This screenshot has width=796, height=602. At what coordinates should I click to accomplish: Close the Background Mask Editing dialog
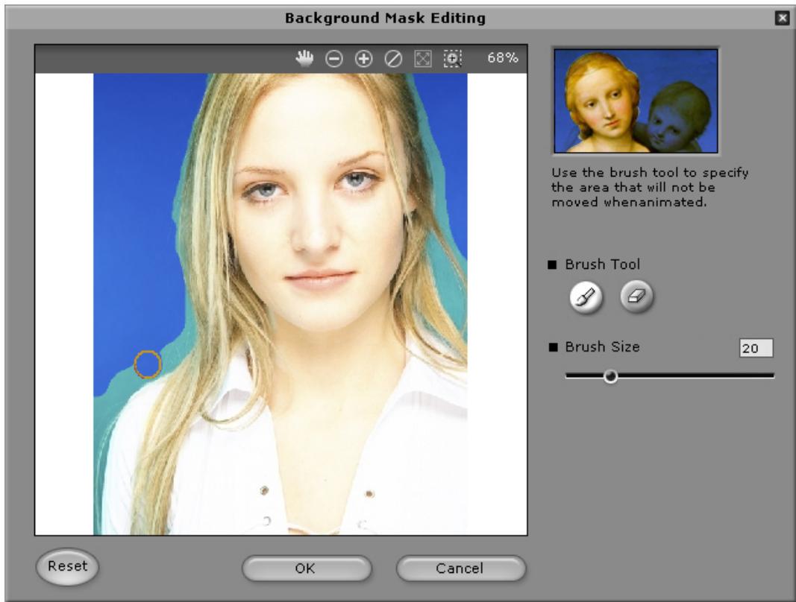click(783, 19)
